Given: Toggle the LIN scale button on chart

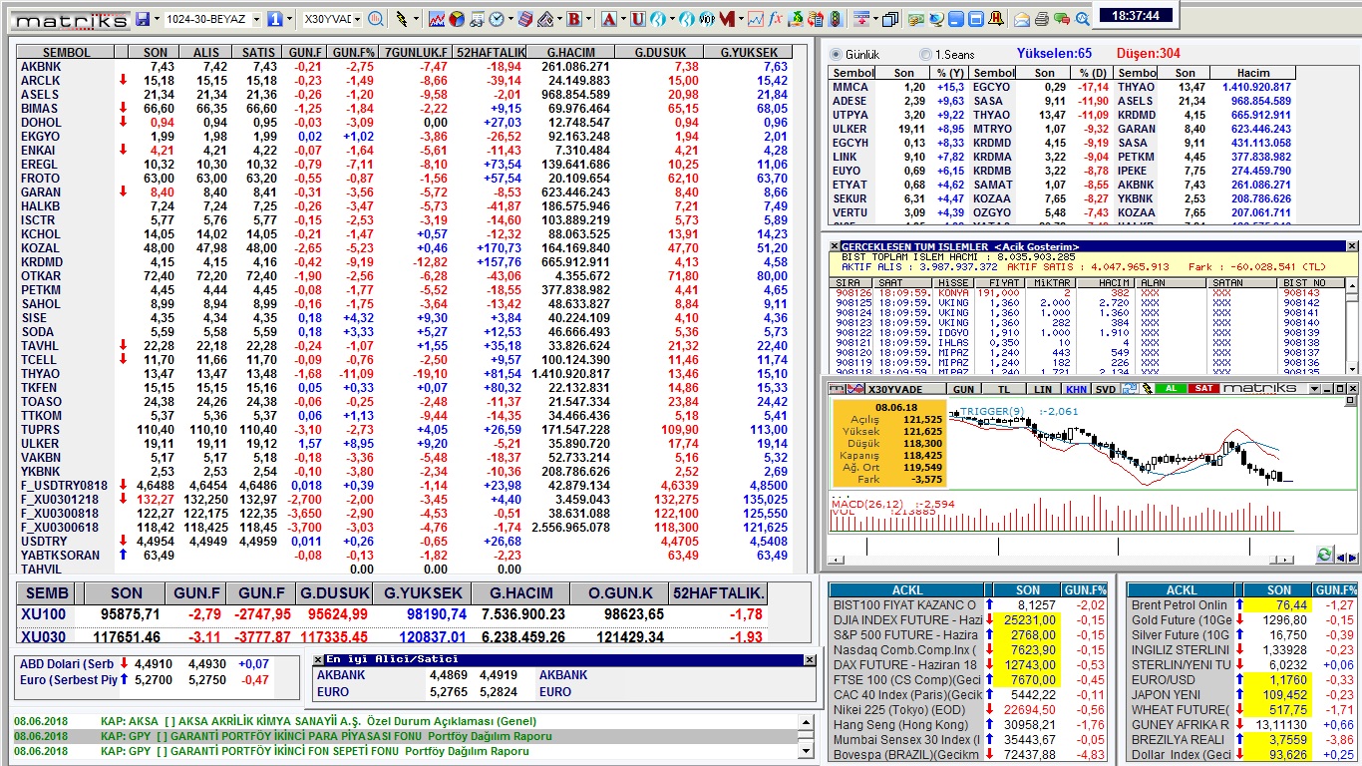Looking at the screenshot, I should [x=1043, y=389].
